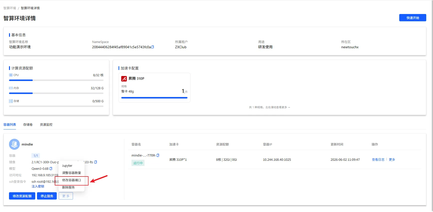Switch to the 容器列表 tab
Viewport: 433px width, 212px height.
point(10,124)
